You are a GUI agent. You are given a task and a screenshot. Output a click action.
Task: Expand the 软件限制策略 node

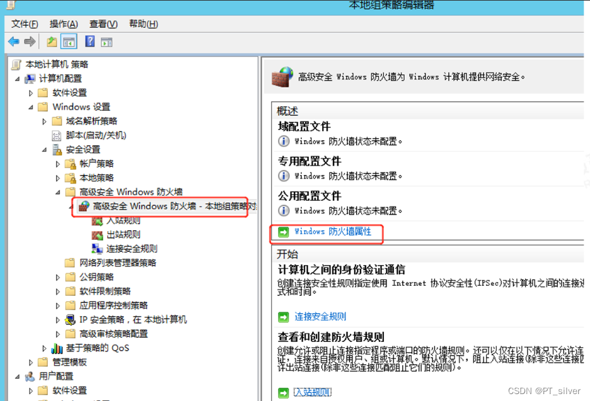[57, 292]
